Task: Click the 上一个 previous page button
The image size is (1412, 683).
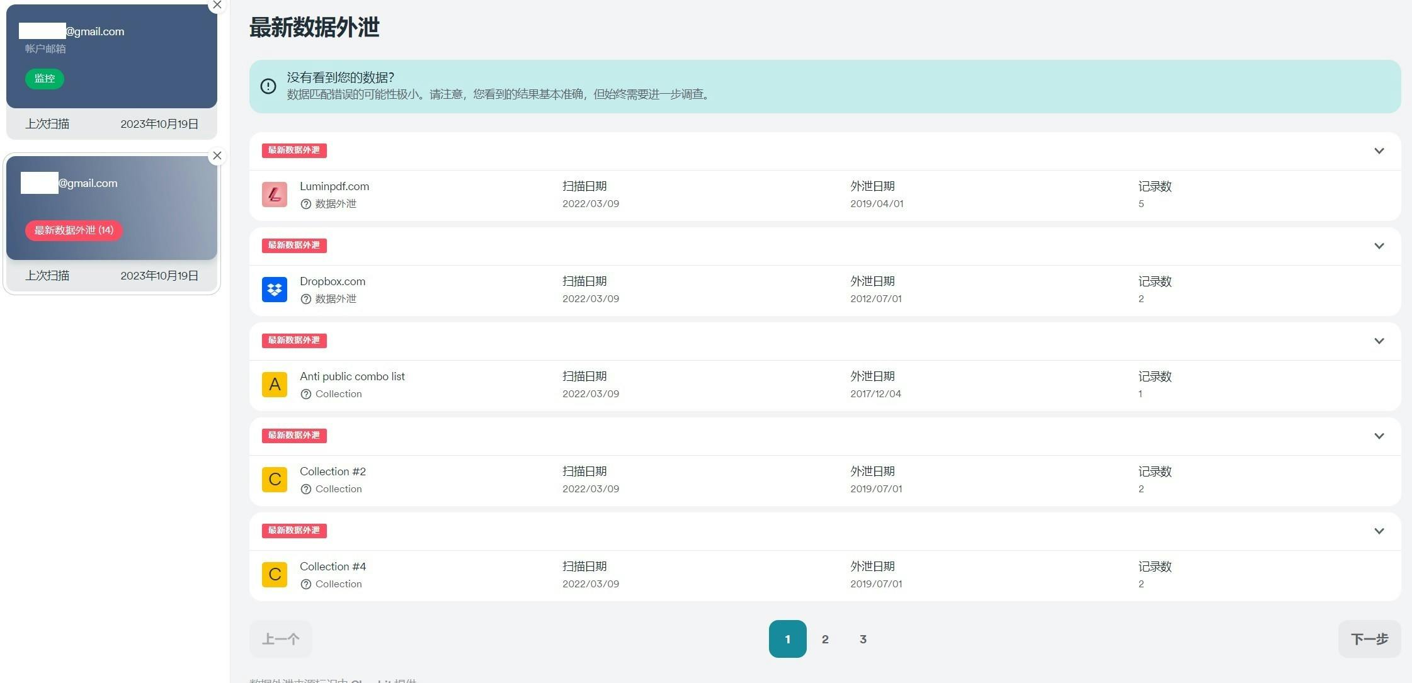Action: point(280,639)
